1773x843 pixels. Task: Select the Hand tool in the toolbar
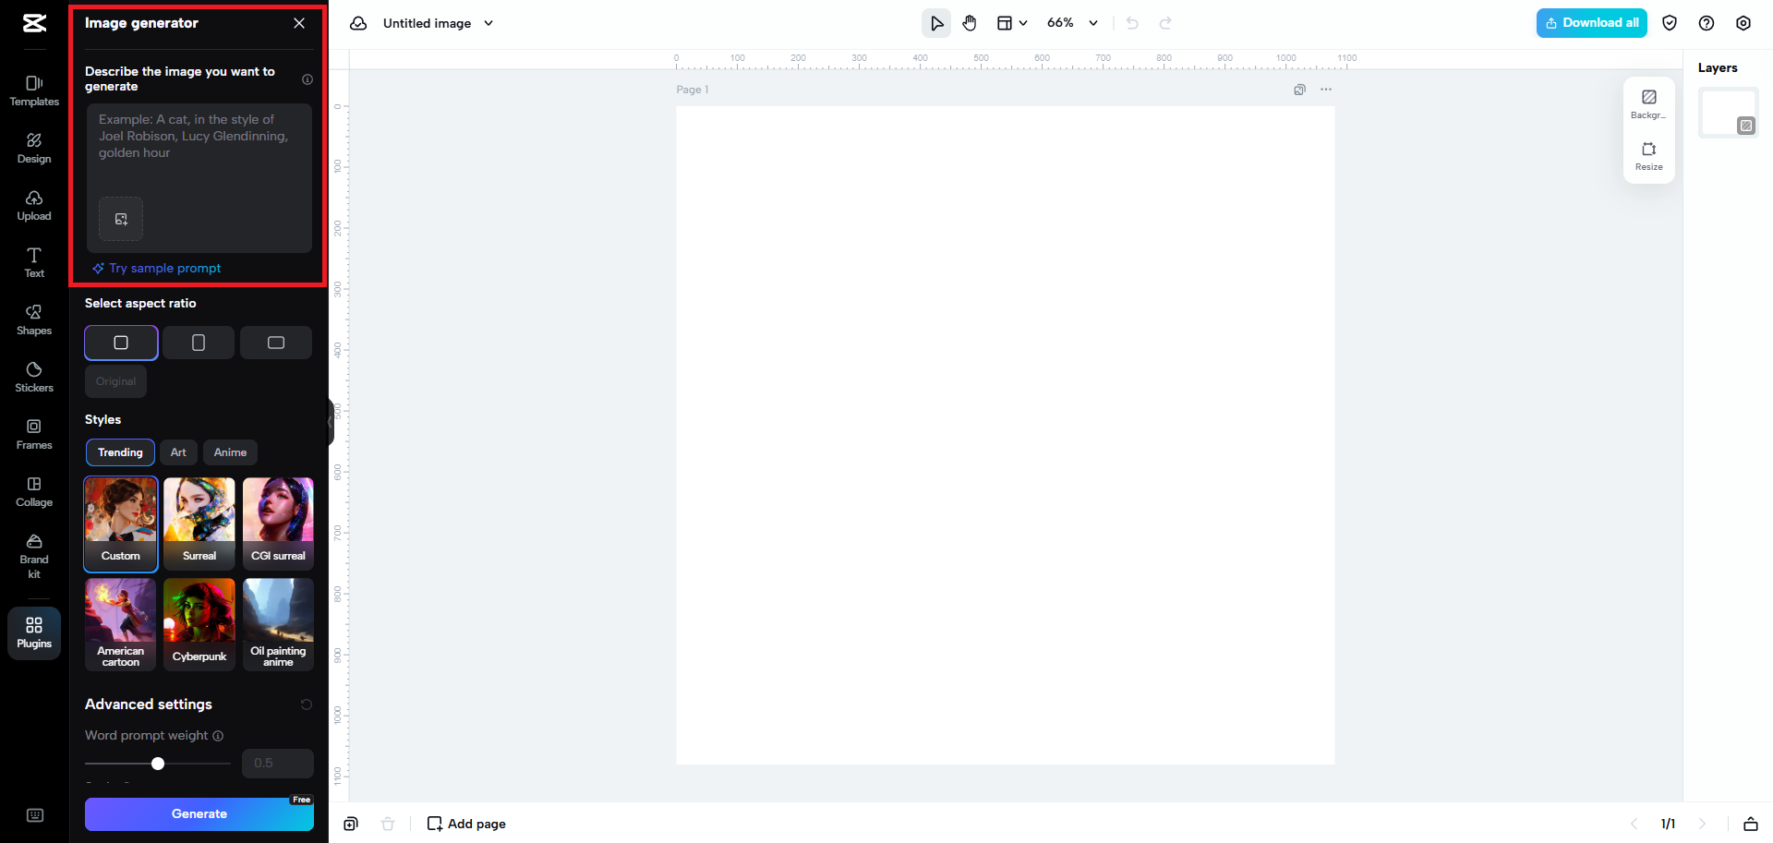click(x=970, y=22)
